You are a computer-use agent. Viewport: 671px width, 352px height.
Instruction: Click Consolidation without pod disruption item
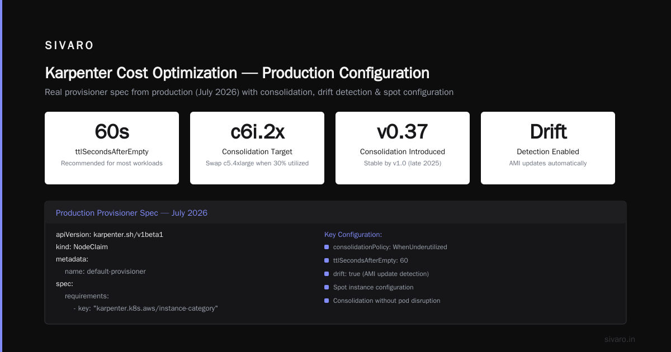coord(387,301)
